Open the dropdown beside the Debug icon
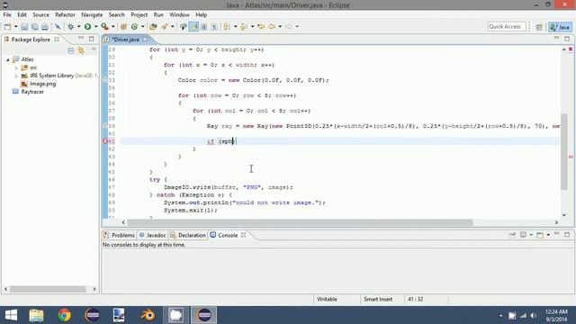This screenshot has width=576, height=324. pos(78,26)
